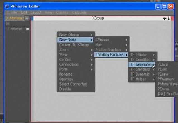
Task: Click the pan arrows icon in XGroup header
Action: tap(165, 18)
